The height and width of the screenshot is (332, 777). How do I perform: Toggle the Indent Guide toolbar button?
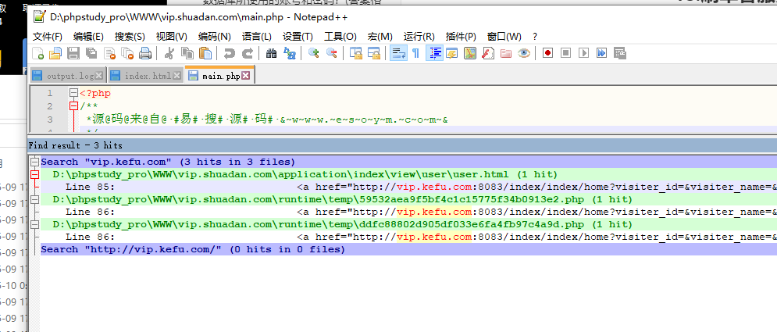pos(435,53)
